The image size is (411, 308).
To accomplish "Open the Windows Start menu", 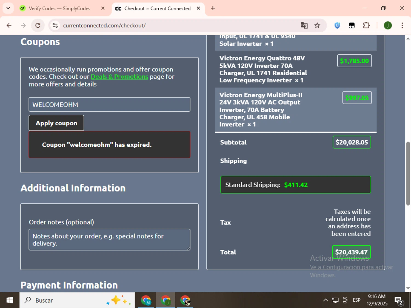I will click(x=10, y=300).
